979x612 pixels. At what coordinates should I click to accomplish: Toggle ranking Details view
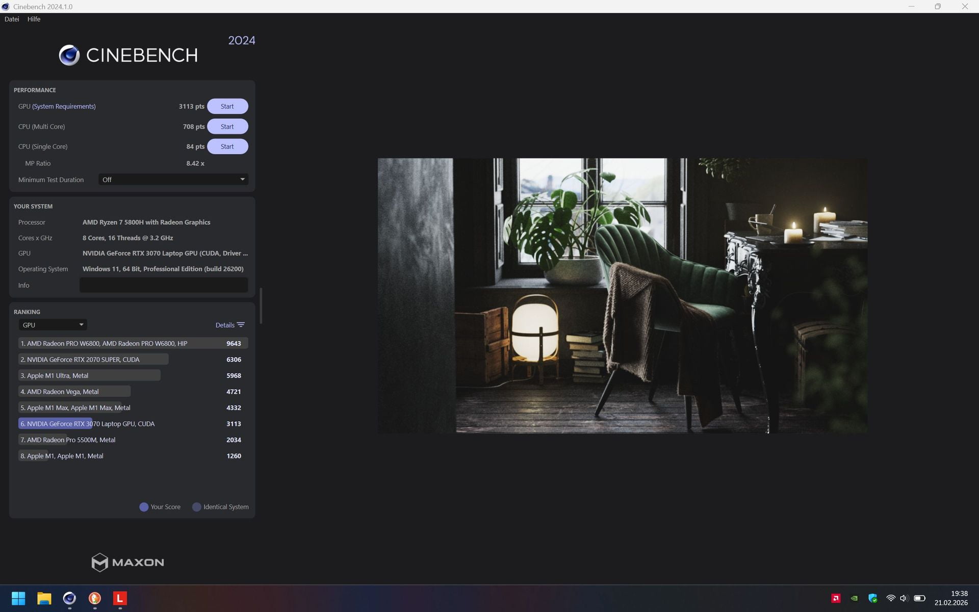click(230, 325)
